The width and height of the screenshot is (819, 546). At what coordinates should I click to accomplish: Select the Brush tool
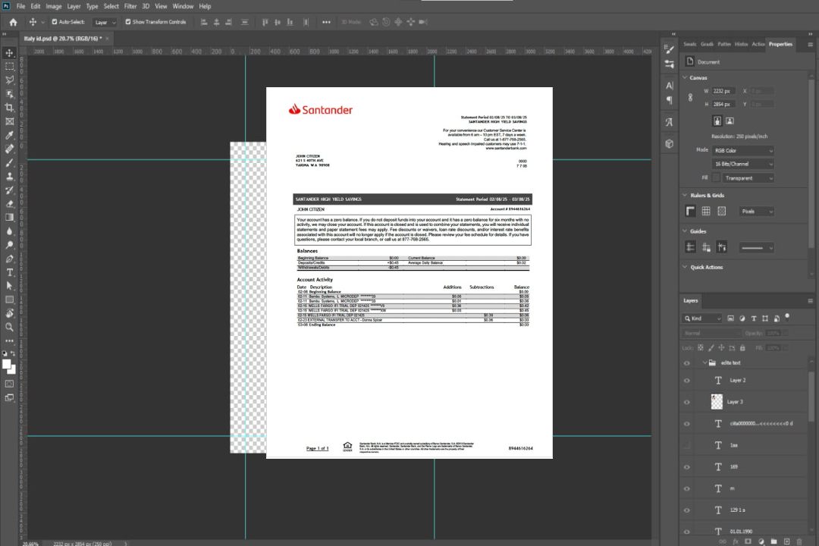[x=9, y=162]
